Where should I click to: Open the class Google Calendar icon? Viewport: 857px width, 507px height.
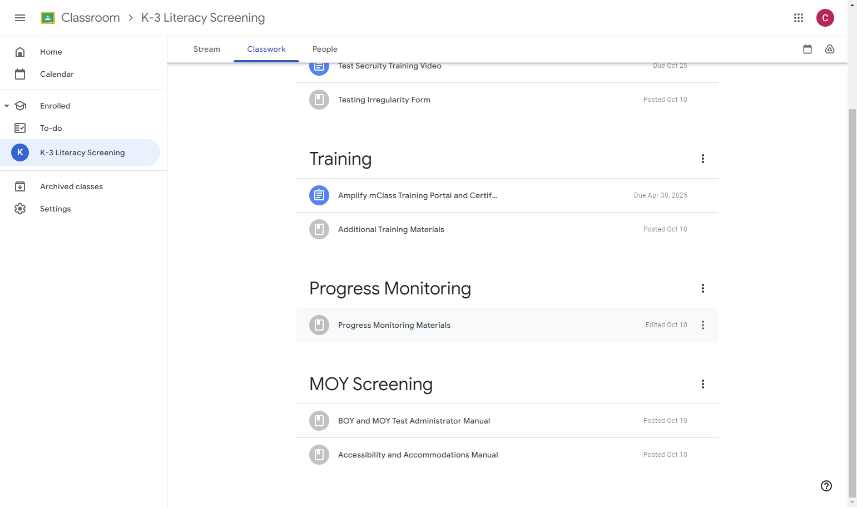pos(808,49)
